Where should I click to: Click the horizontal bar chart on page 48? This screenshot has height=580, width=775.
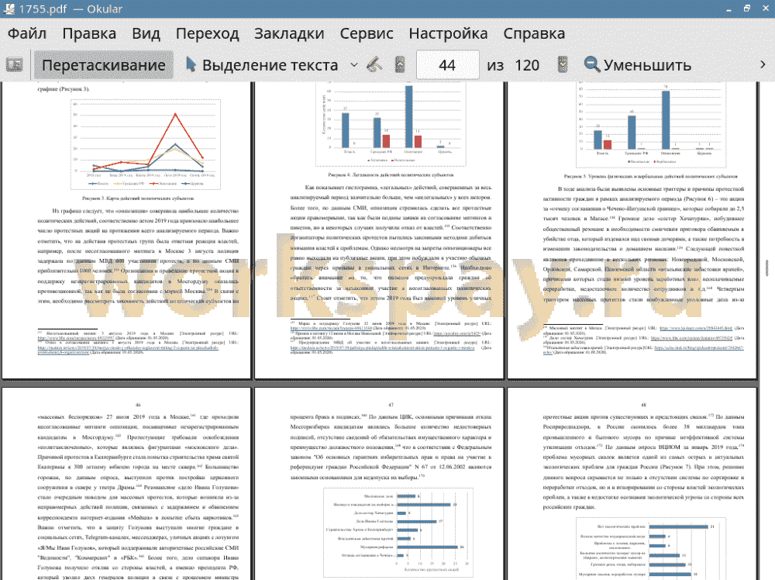click(652, 548)
